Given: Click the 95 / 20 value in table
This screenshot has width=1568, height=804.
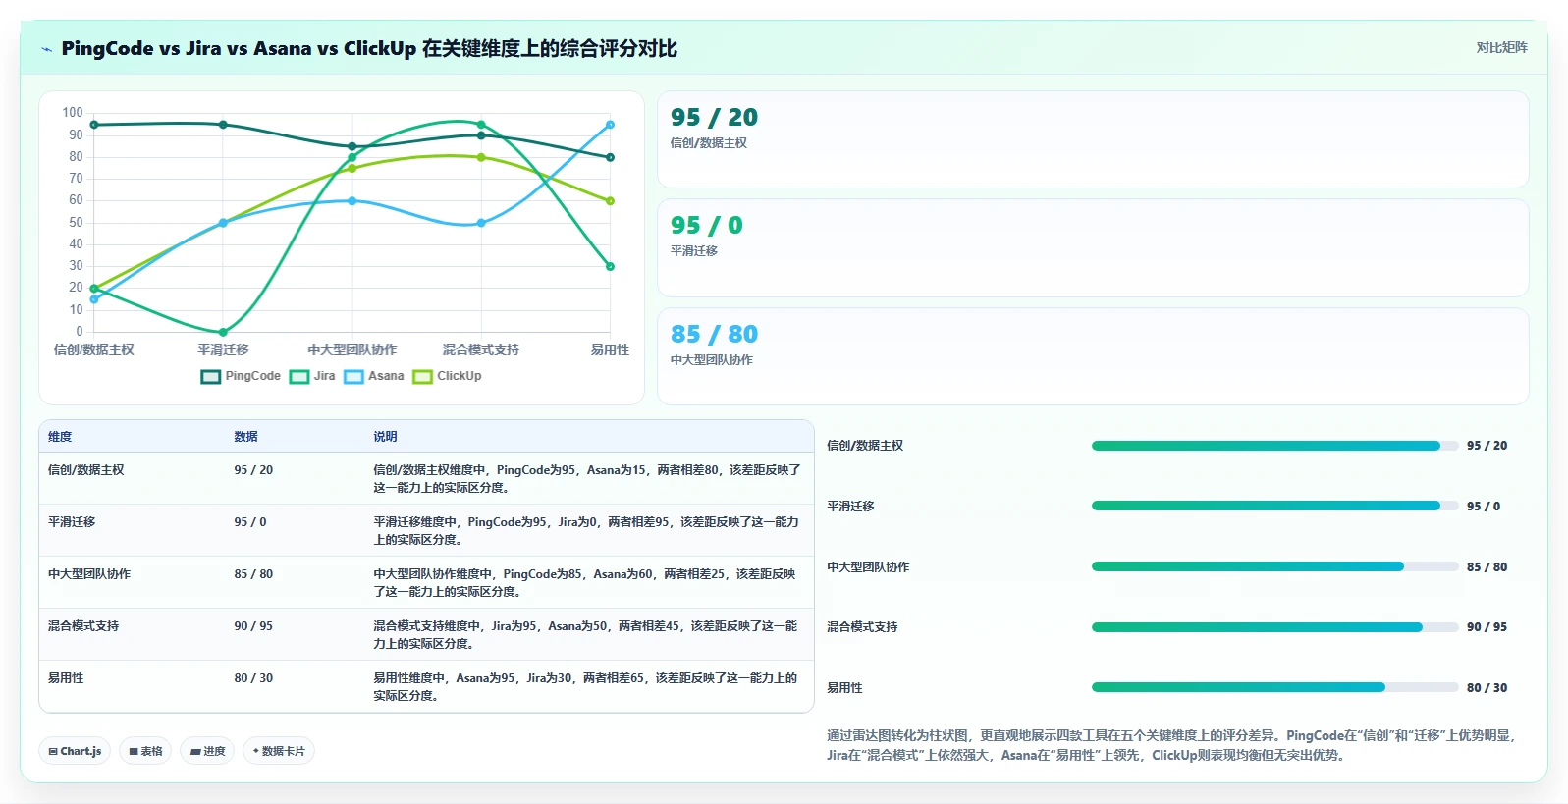Looking at the screenshot, I should [x=253, y=470].
